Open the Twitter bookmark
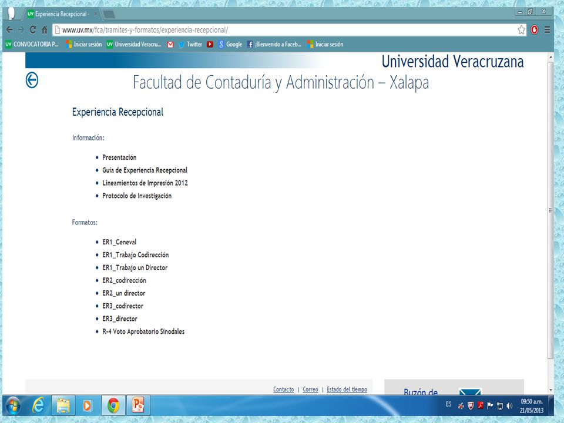564x423 pixels. [x=190, y=44]
